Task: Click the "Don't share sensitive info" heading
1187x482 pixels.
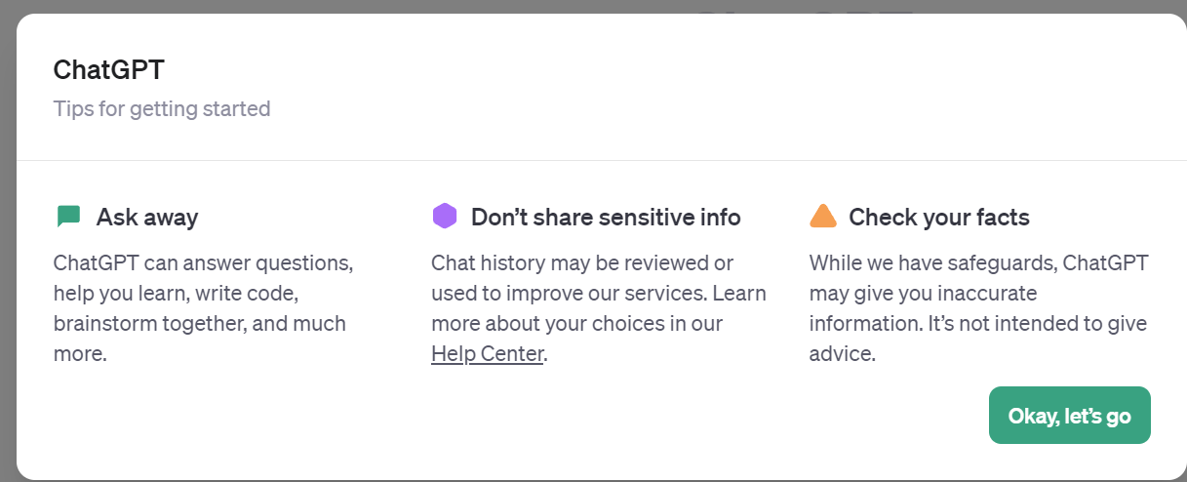Action: (606, 217)
